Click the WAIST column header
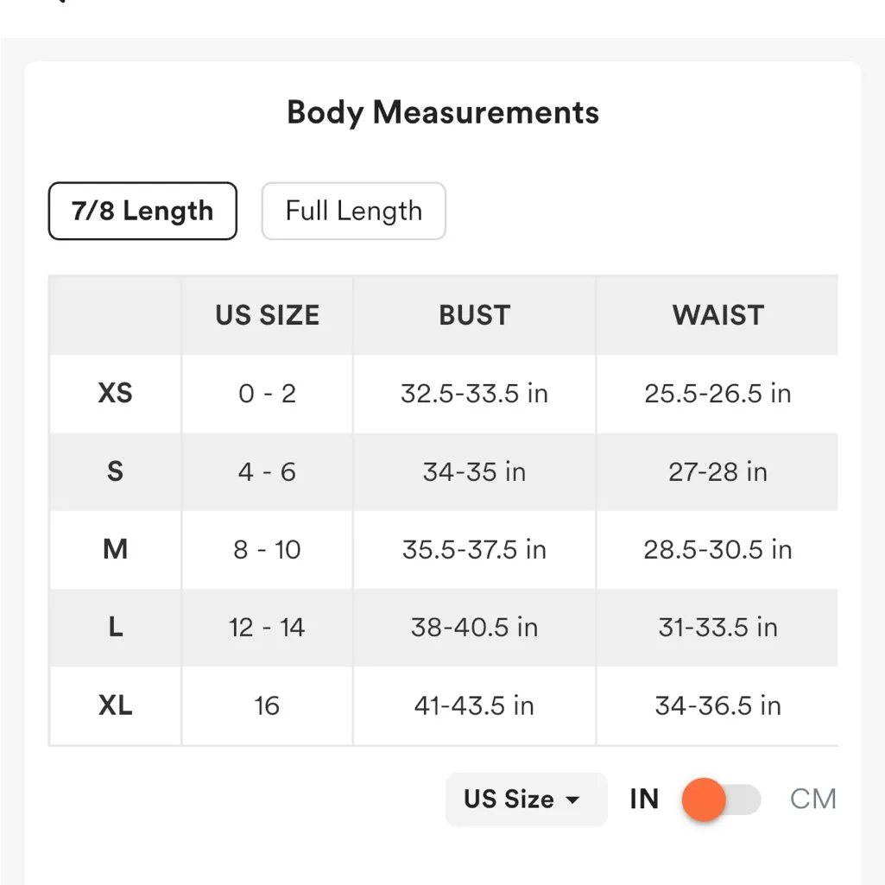Screen dimensions: 885x885 [717, 315]
